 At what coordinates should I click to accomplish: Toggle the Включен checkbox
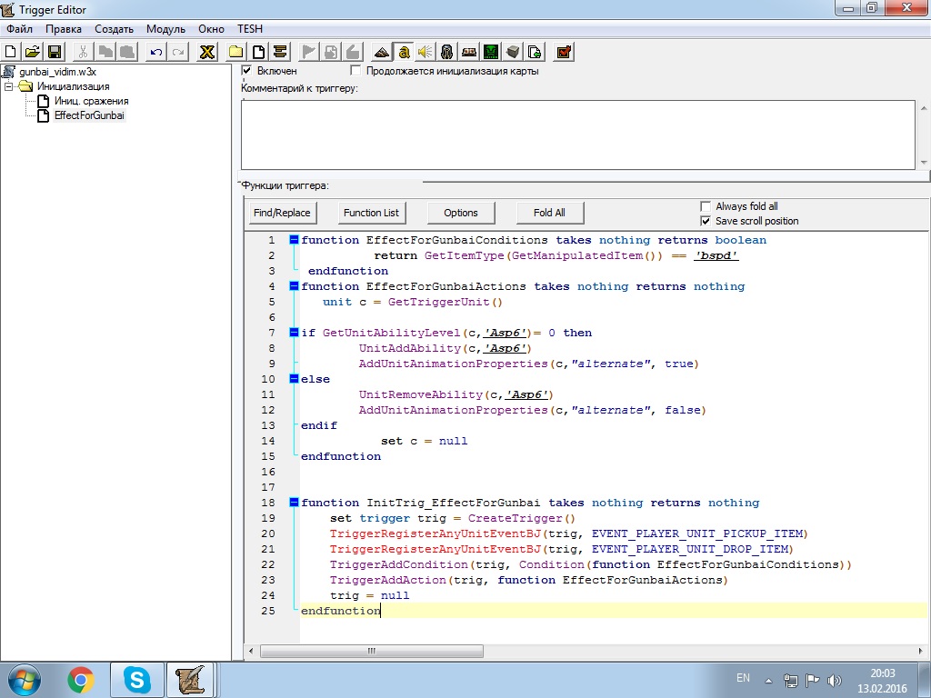(246, 70)
